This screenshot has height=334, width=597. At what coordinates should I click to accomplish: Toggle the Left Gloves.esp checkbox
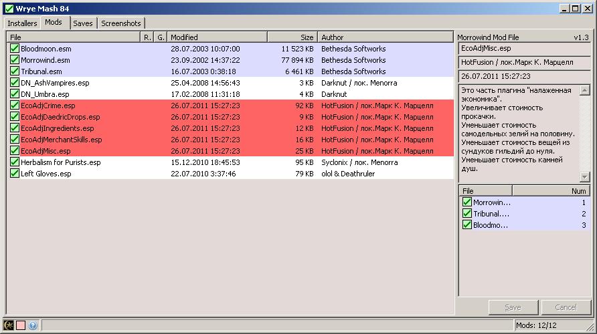click(15, 174)
